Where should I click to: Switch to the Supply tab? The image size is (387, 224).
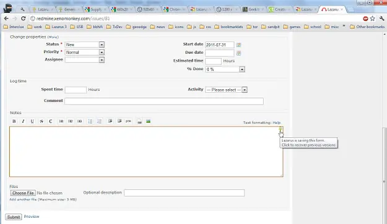(x=95, y=9)
